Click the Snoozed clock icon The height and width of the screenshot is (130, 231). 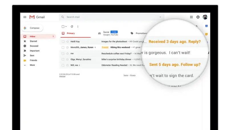pyautogui.click(x=25, y=46)
